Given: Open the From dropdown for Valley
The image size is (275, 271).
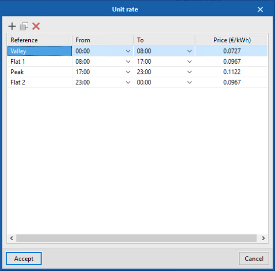Looking at the screenshot, I should (128, 51).
